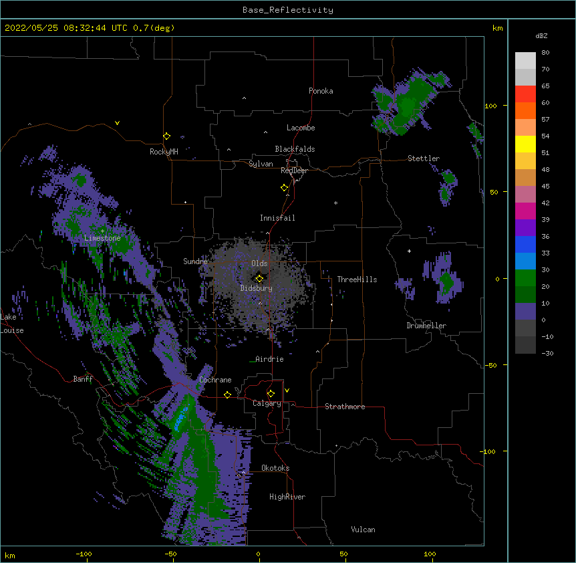Viewport: 576px width, 563px height.
Task: Click the yellow marker south of RedDeer
Action: point(284,187)
